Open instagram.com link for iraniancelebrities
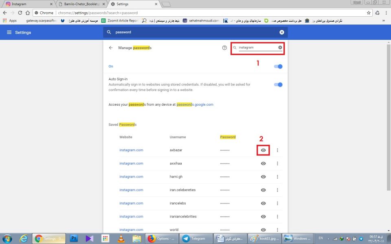391x244 pixels. (131, 217)
